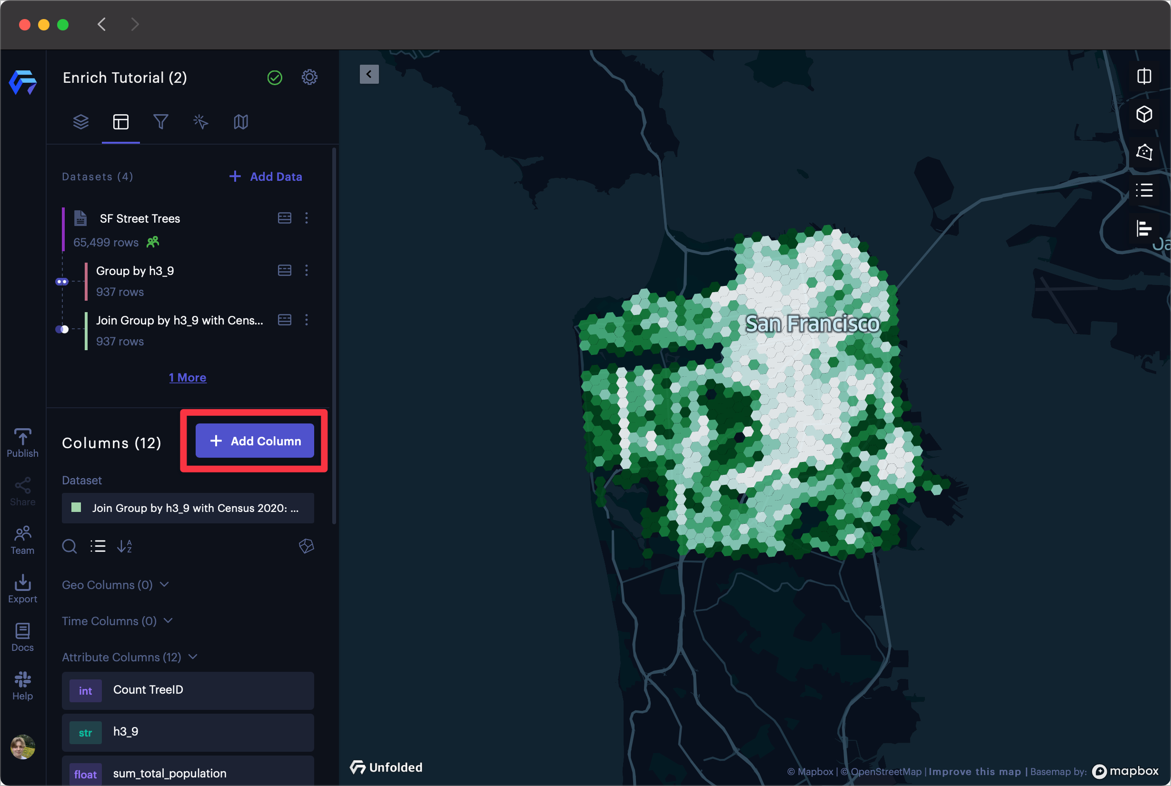
Task: Show the map legend list icon
Action: [1144, 190]
